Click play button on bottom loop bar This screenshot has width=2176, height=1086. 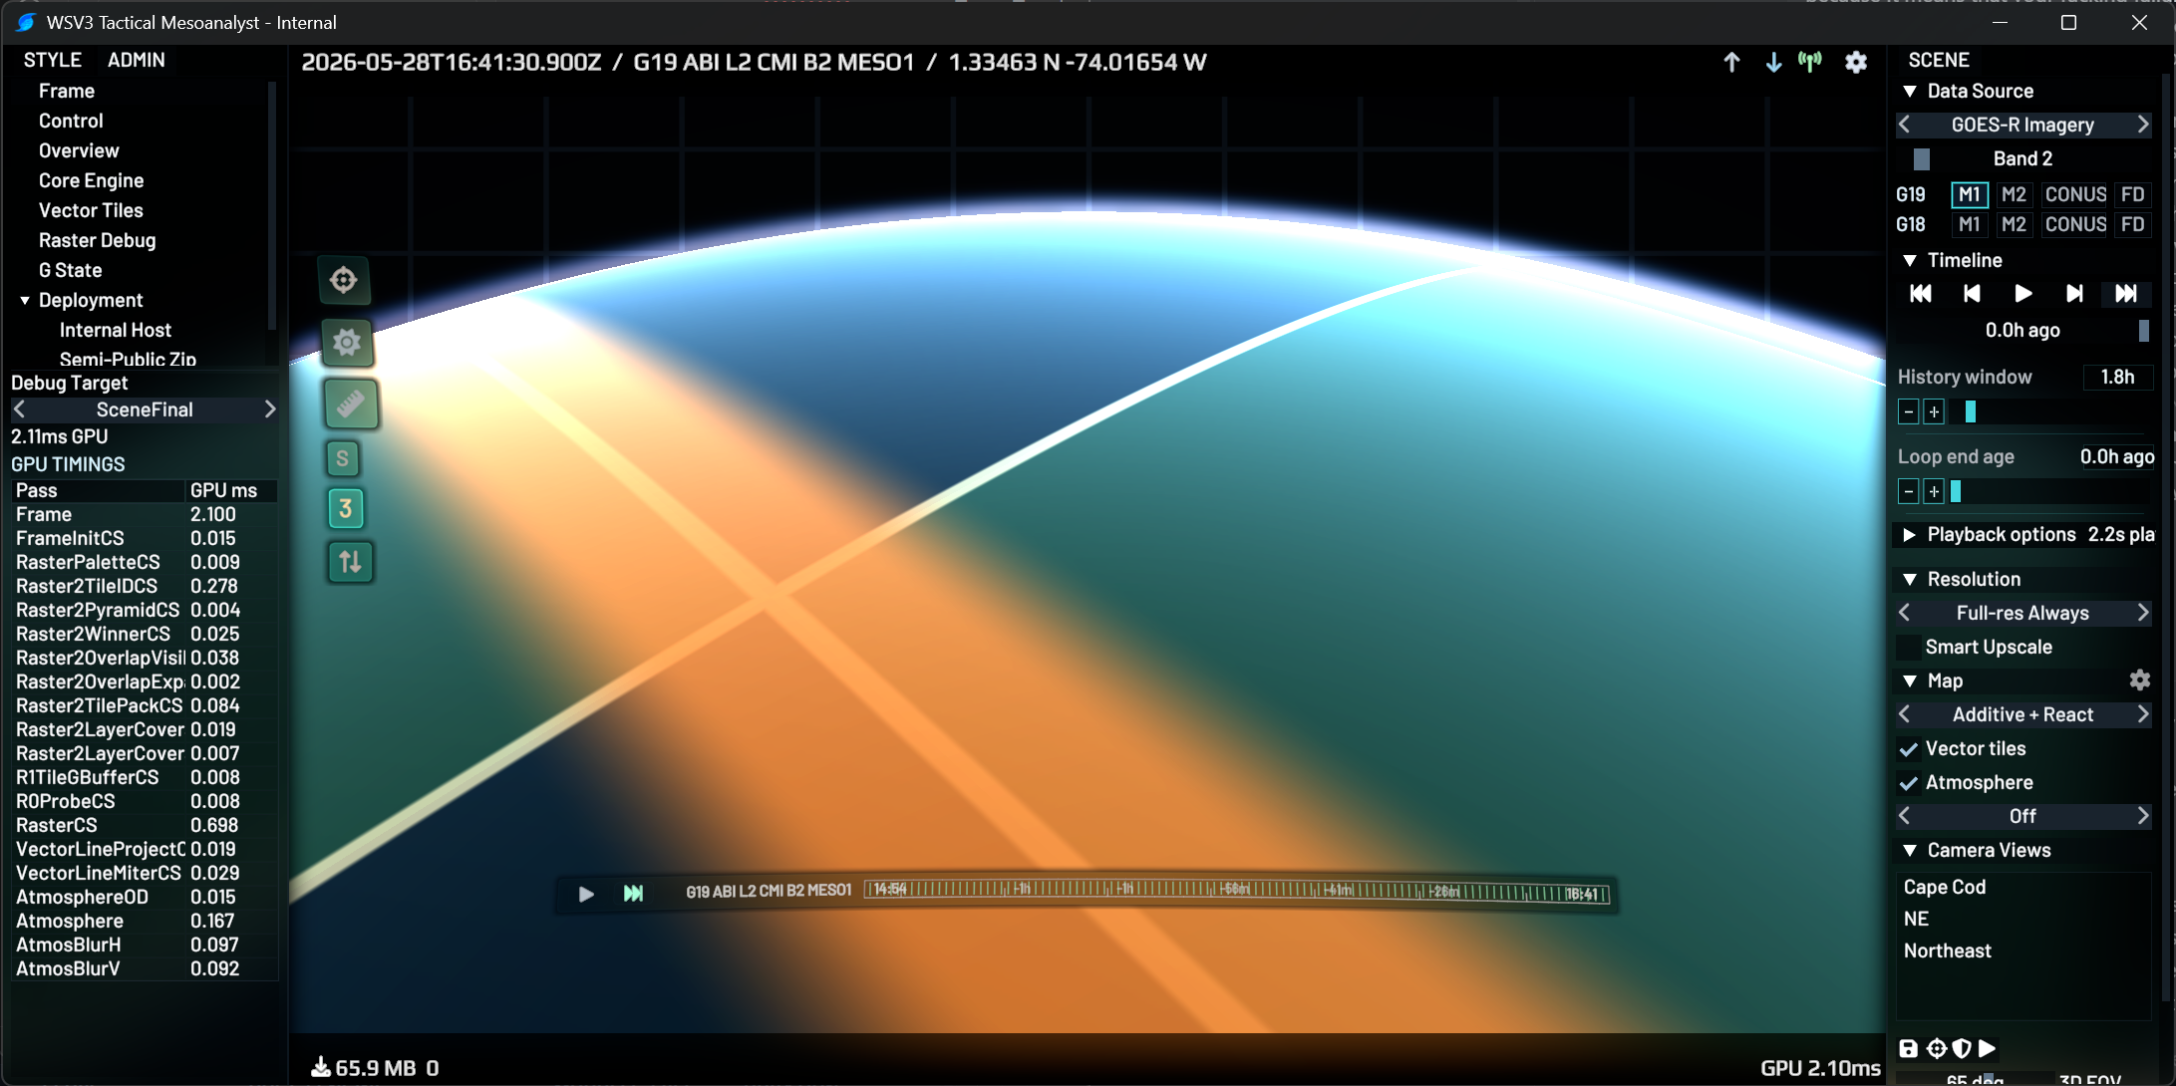[586, 894]
